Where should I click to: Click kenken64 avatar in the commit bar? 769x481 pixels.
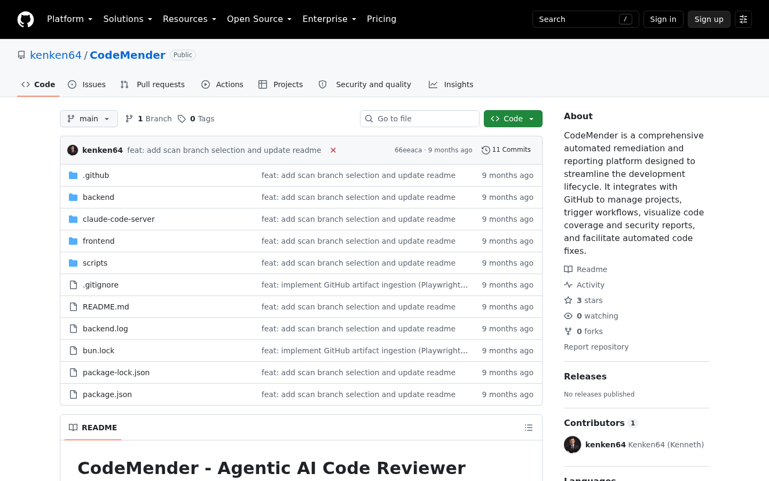(x=73, y=150)
